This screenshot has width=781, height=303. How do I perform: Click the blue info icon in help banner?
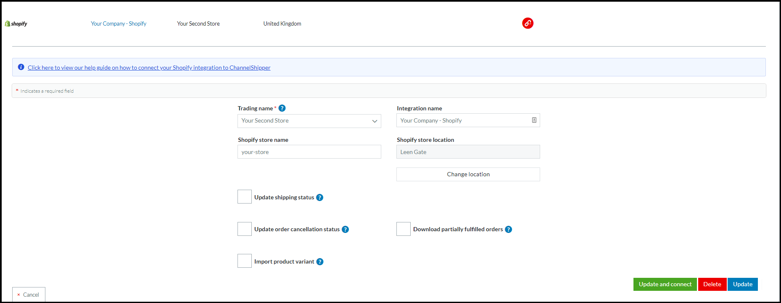(21, 67)
